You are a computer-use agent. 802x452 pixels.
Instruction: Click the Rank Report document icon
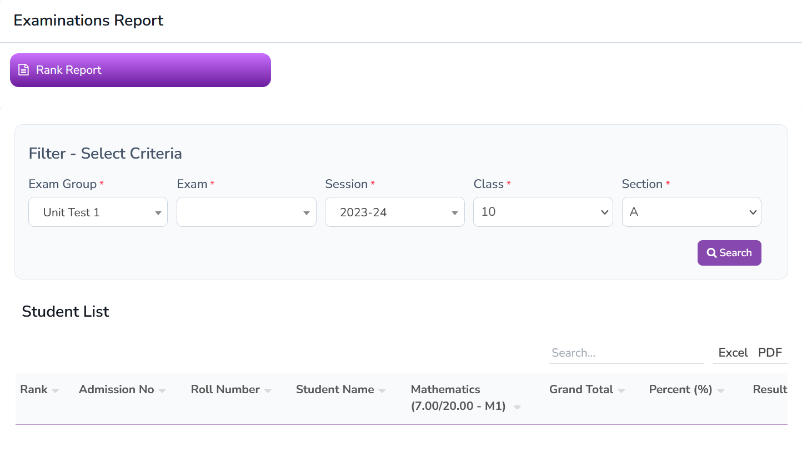pyautogui.click(x=23, y=70)
